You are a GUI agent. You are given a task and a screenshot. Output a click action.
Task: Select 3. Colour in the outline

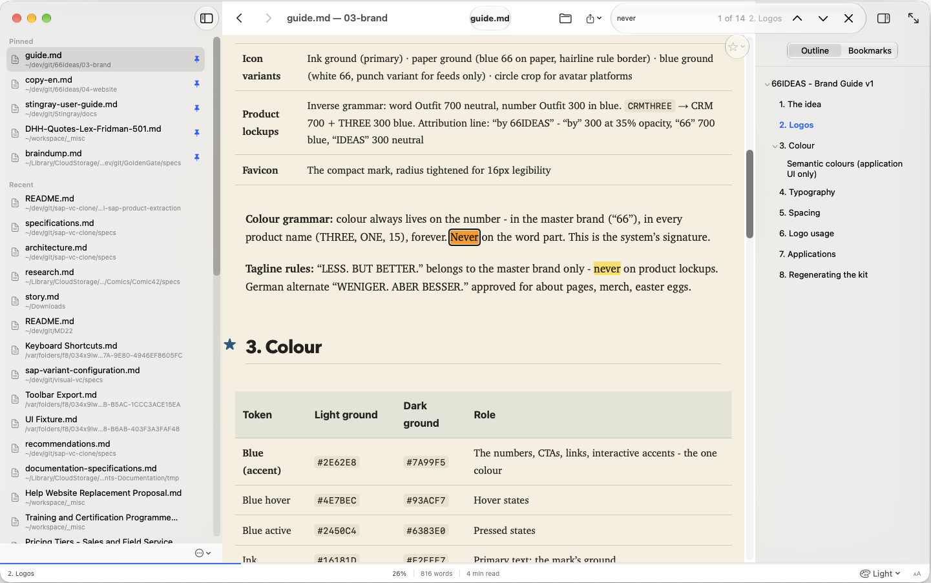797,145
